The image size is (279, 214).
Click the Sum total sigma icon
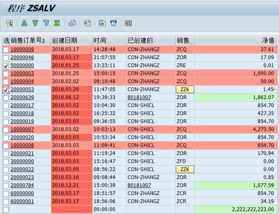click(57, 23)
